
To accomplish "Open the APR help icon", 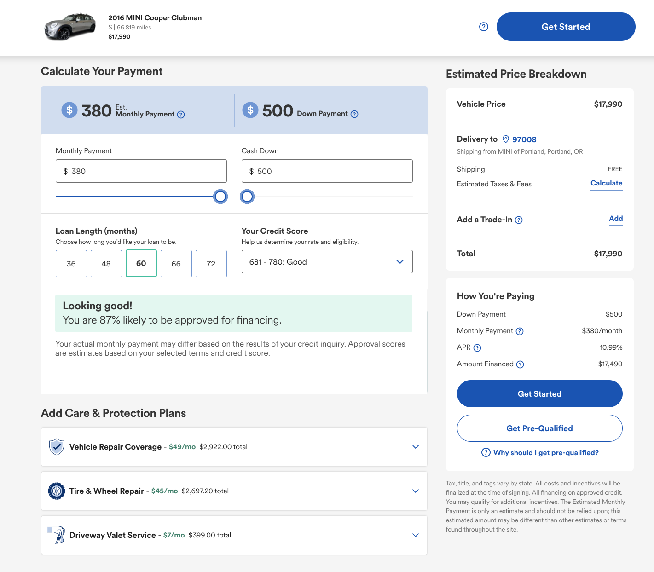I will 477,348.
